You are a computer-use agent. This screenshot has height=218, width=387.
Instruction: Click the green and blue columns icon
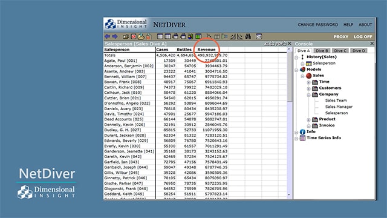click(x=224, y=36)
